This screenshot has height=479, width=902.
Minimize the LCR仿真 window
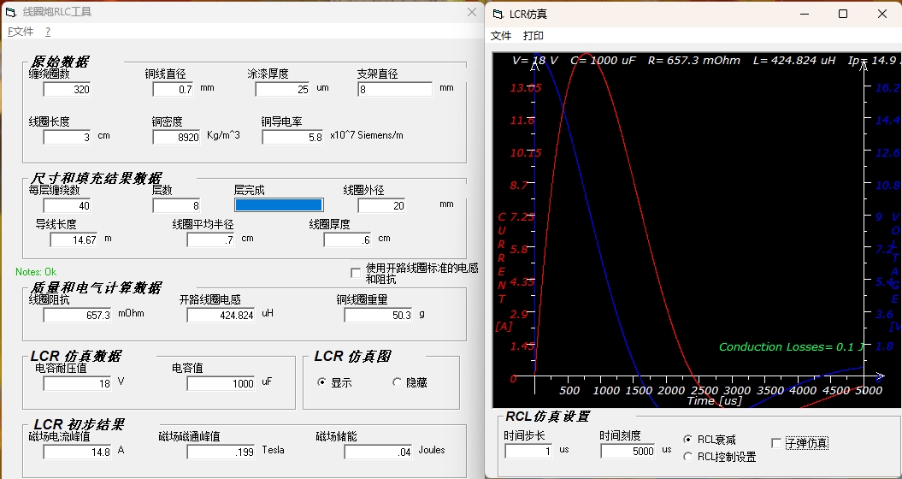804,14
